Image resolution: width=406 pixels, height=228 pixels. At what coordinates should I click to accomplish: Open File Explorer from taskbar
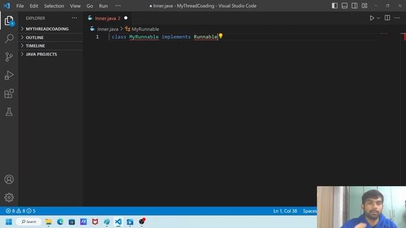(48, 222)
